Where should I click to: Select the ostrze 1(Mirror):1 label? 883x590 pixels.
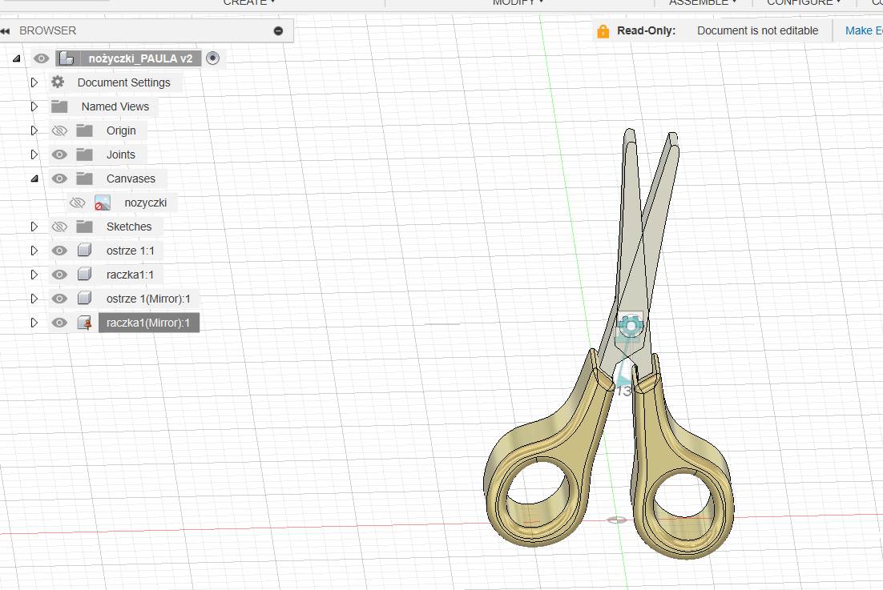coord(148,299)
